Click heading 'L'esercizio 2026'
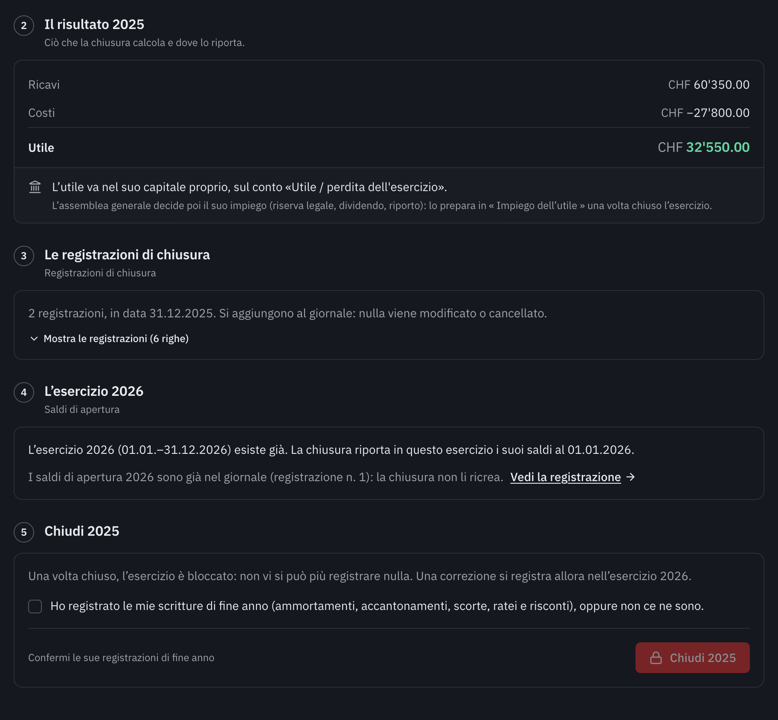 94,391
